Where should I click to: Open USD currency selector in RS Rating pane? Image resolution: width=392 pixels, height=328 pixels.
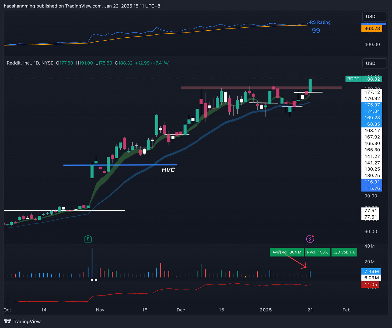[x=374, y=17]
